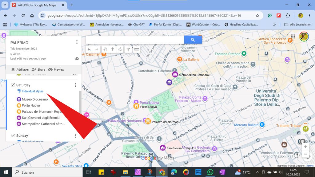Toggle the Sunday layer checkbox

coord(13,136)
